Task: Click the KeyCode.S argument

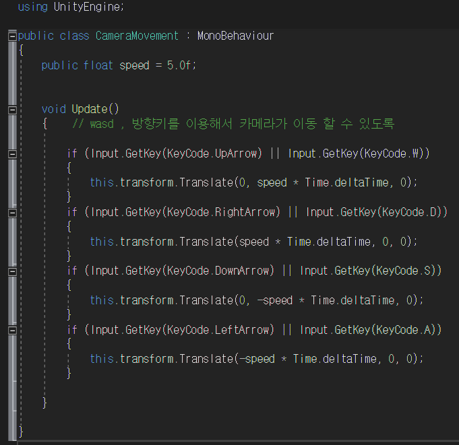Action: 404,271
